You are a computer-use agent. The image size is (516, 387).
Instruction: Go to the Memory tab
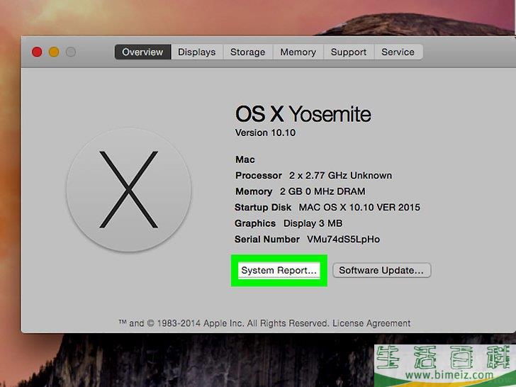pyautogui.click(x=298, y=52)
